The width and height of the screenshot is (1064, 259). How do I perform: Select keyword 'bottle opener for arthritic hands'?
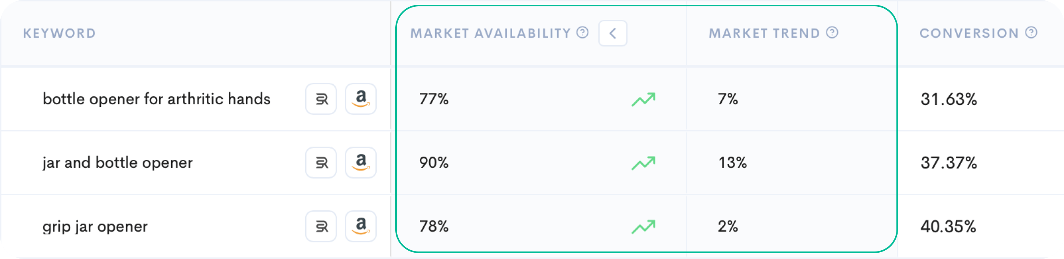157,99
